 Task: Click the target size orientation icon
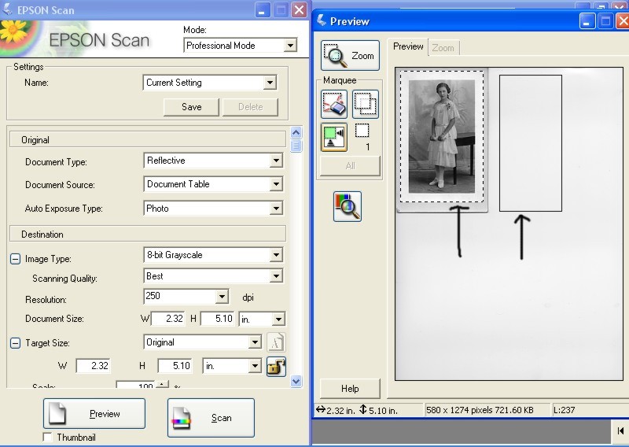(x=276, y=342)
